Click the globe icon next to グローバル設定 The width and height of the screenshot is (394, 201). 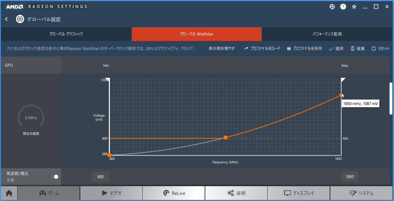click(20, 19)
